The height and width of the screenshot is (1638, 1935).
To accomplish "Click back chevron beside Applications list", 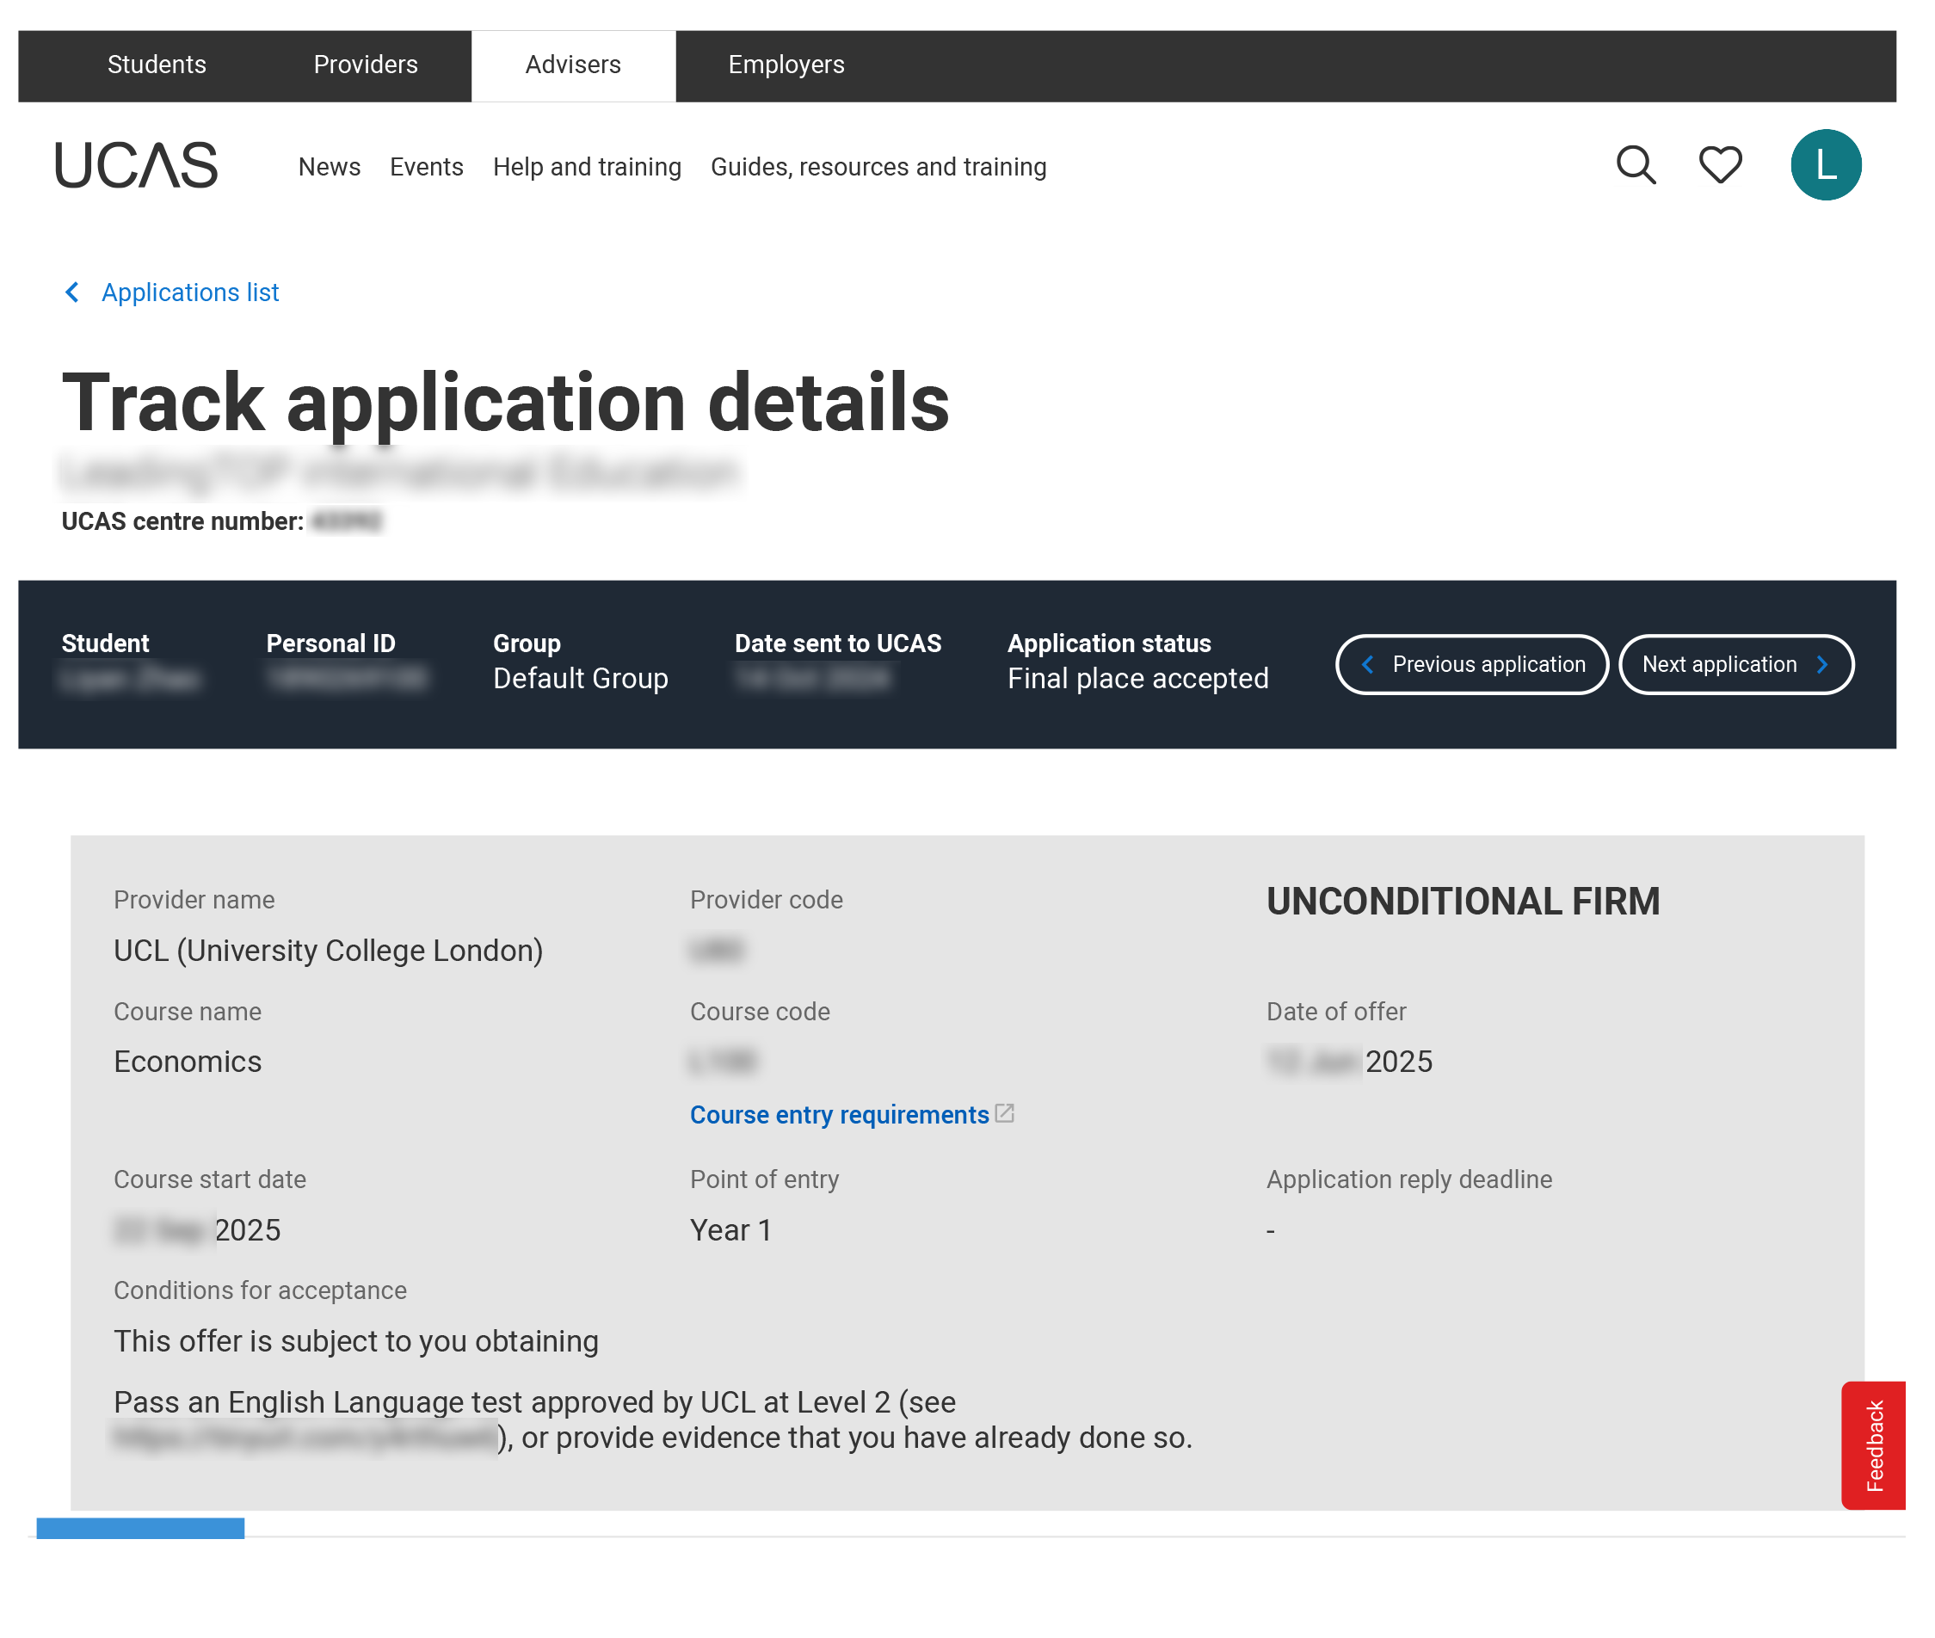I will pyautogui.click(x=72, y=292).
